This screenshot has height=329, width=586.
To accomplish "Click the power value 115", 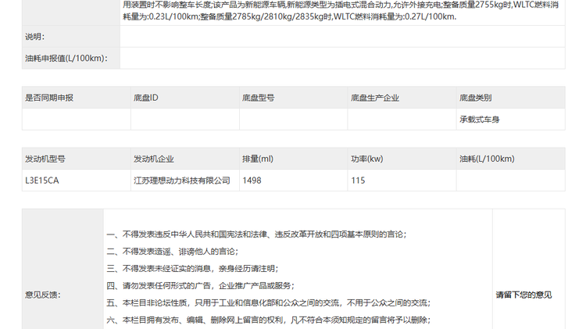I will pos(358,180).
